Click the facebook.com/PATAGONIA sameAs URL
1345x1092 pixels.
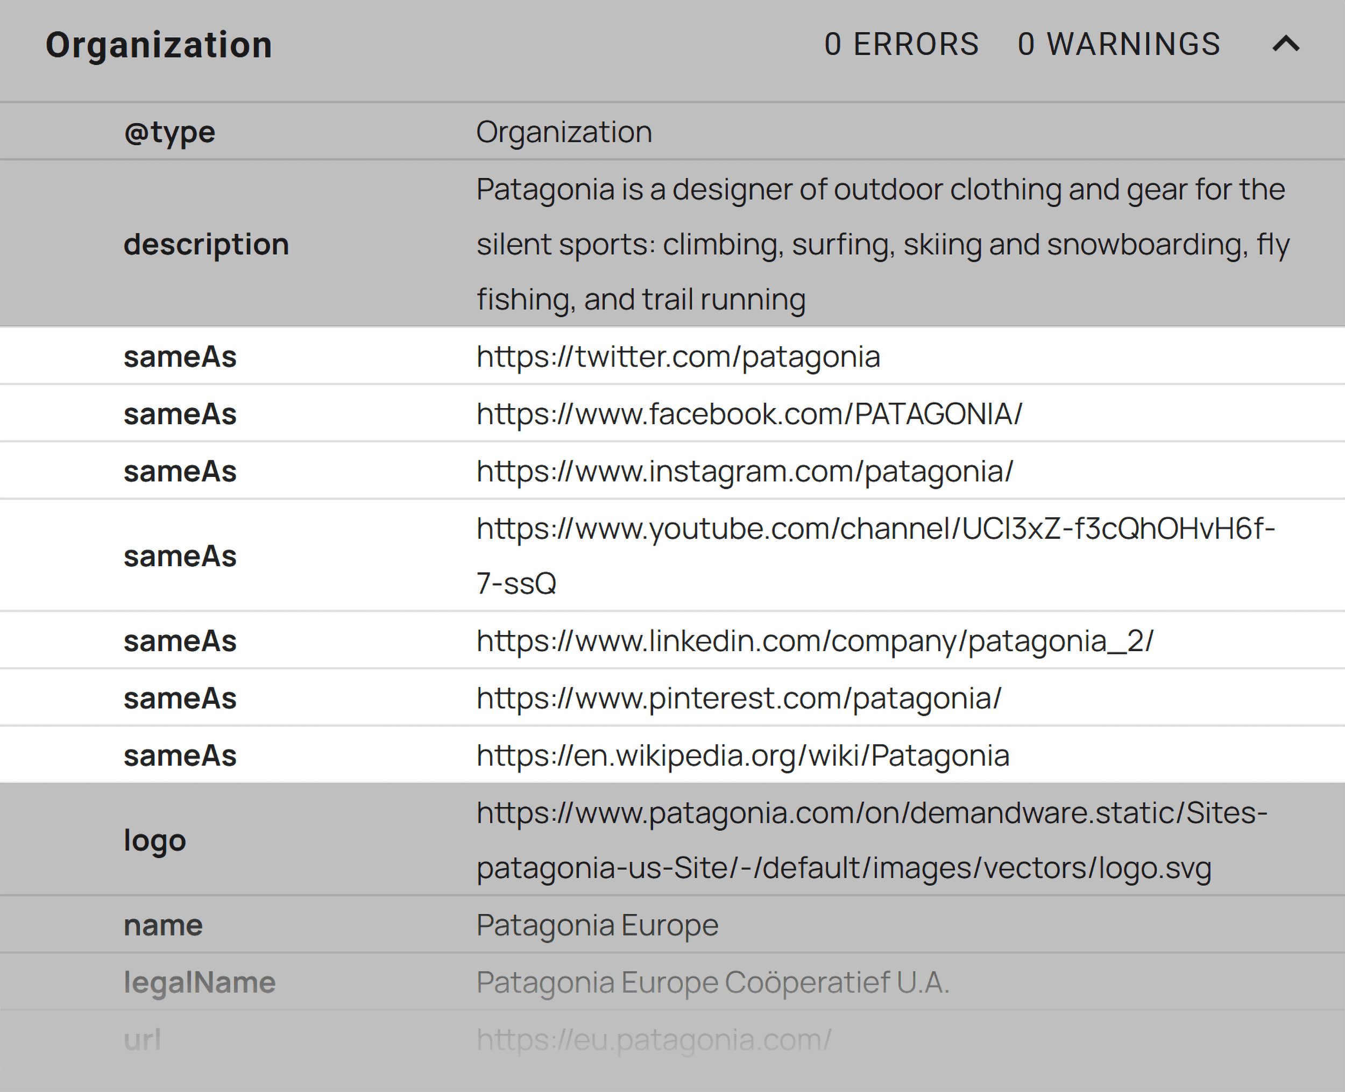pos(749,414)
